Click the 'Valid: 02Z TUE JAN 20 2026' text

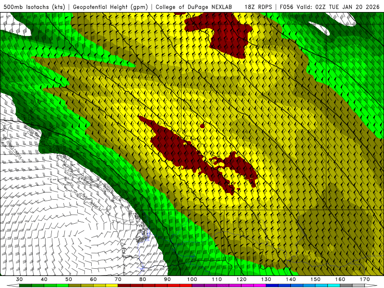(x=338, y=7)
